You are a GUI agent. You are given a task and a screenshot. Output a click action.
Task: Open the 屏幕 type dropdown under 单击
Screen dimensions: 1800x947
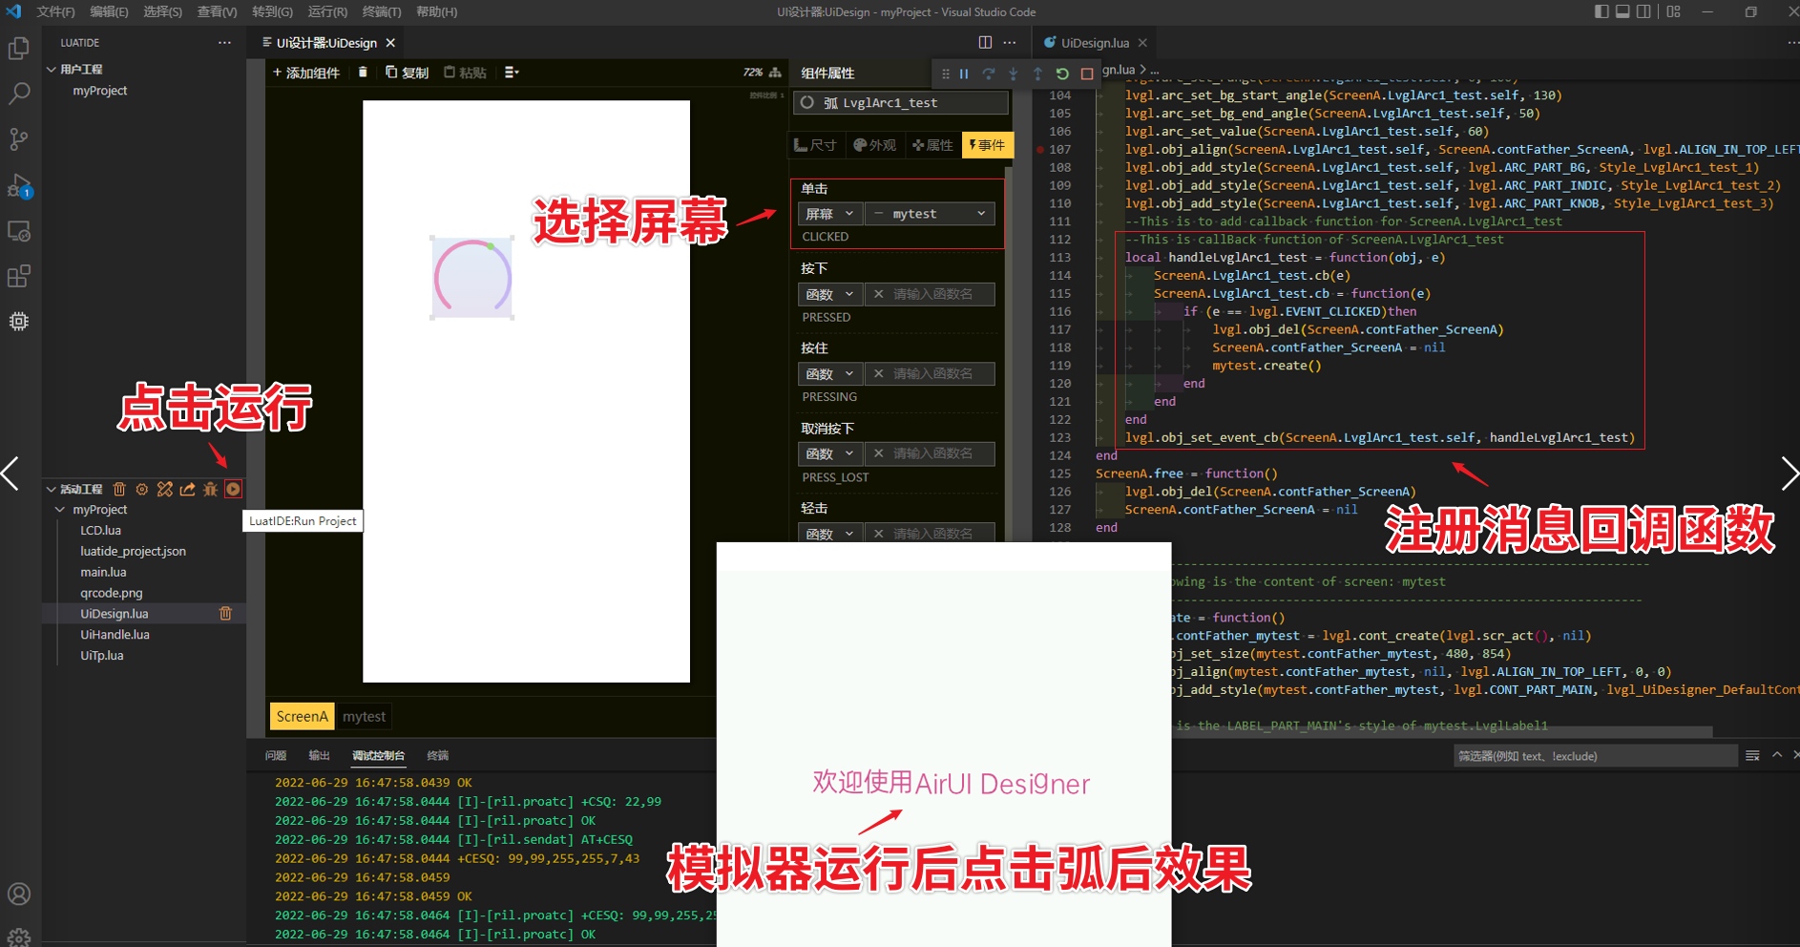(x=829, y=214)
